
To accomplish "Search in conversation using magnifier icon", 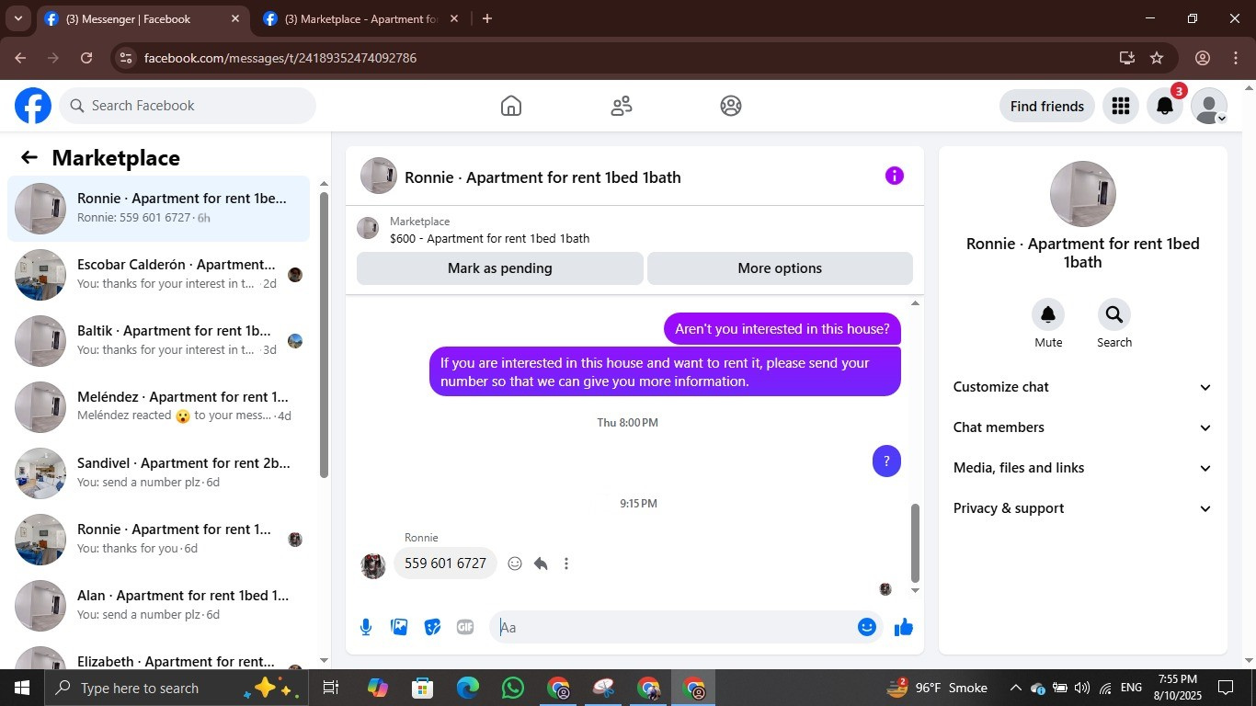I will click(x=1114, y=314).
